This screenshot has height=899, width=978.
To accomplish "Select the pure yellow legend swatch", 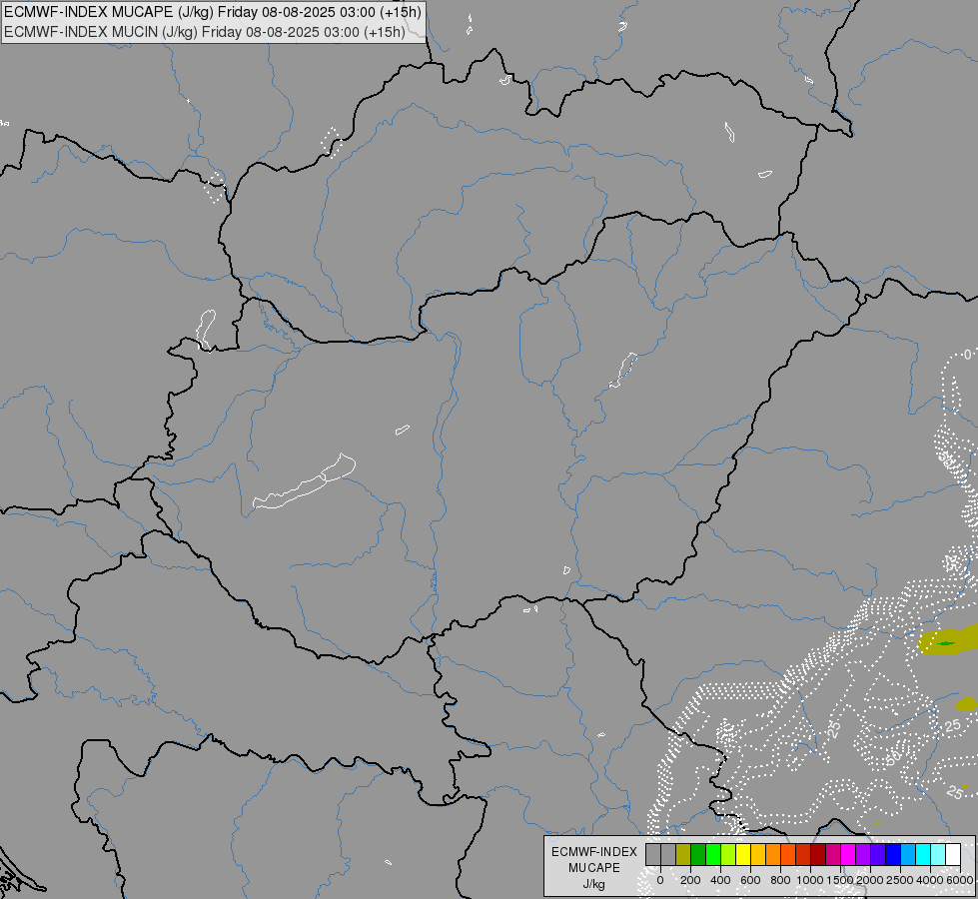I will (743, 854).
